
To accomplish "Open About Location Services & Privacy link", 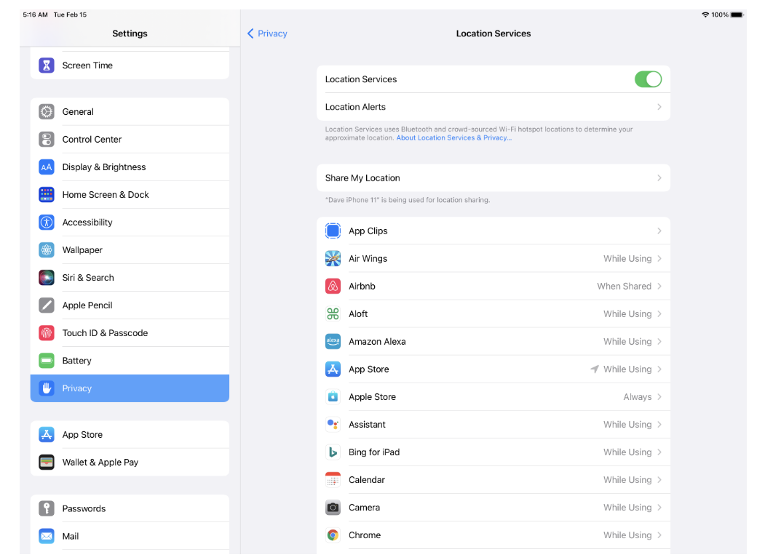I will 453,138.
